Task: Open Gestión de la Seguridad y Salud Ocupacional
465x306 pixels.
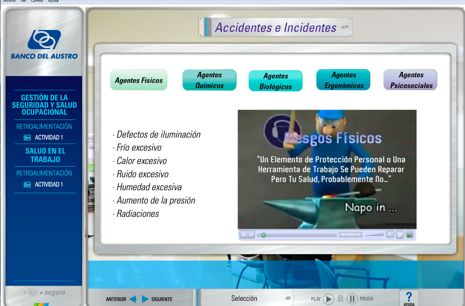Action: [44, 105]
